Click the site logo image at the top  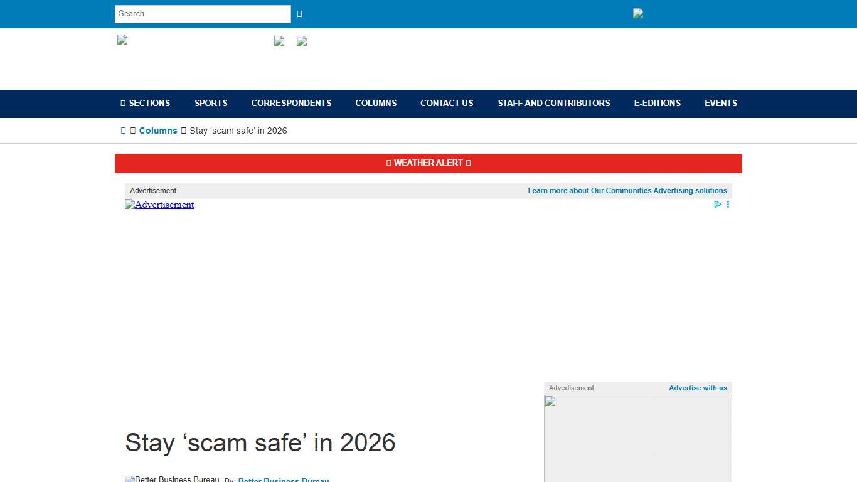[x=122, y=40]
